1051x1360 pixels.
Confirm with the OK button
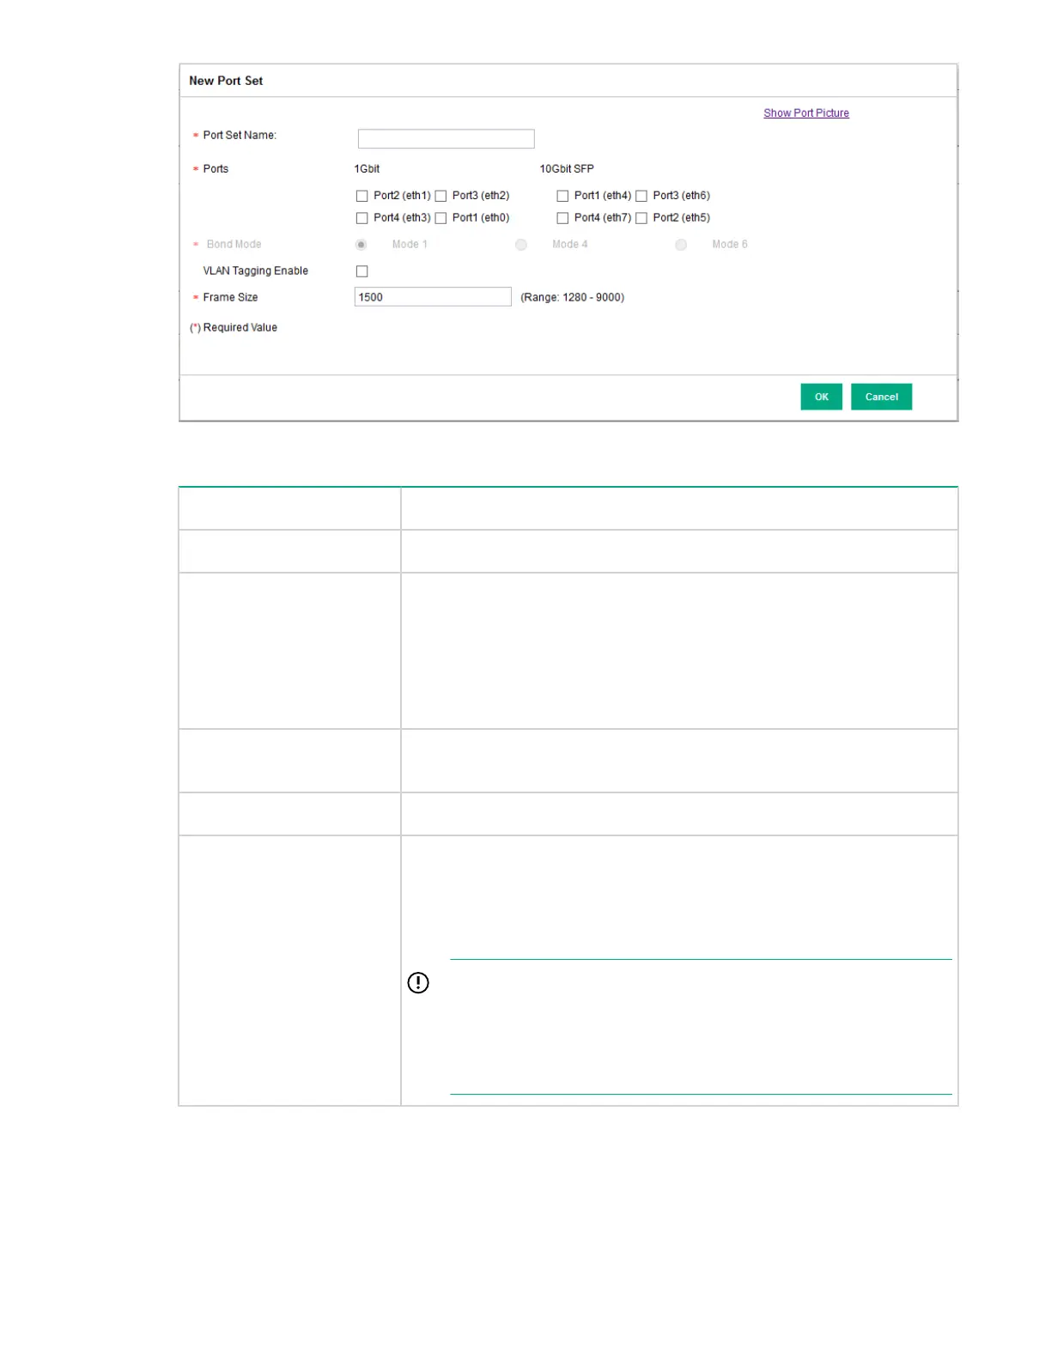point(821,397)
